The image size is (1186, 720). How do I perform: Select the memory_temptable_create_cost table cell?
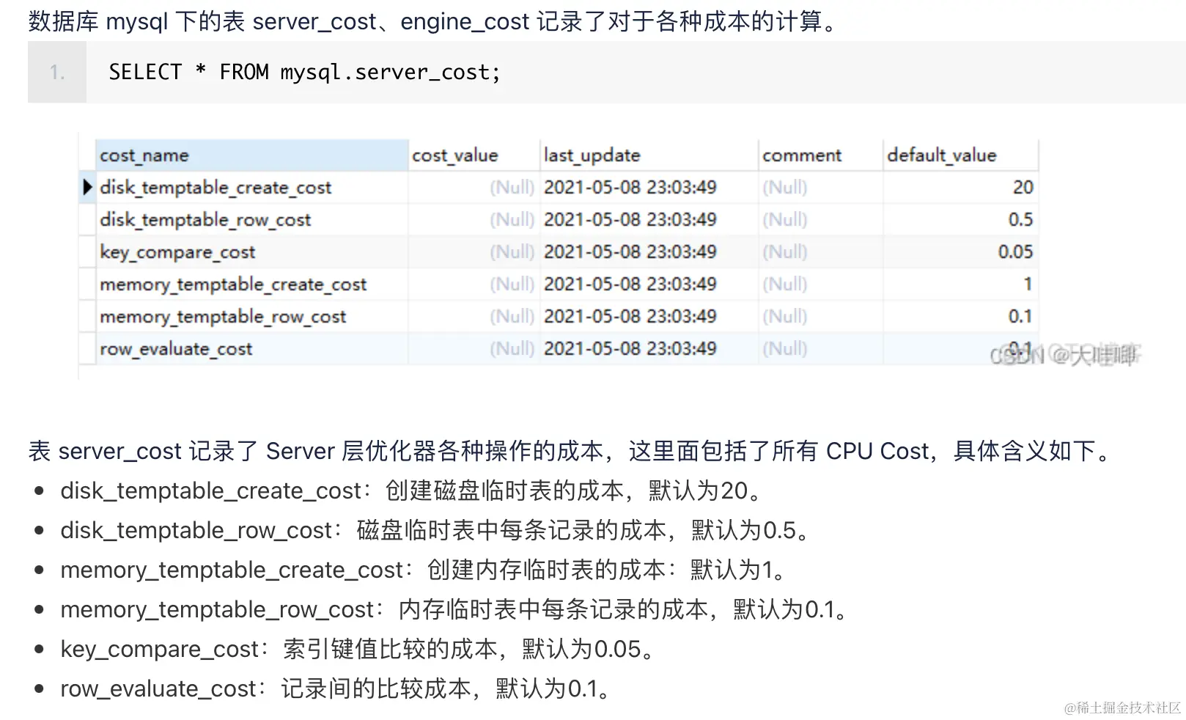point(252,284)
